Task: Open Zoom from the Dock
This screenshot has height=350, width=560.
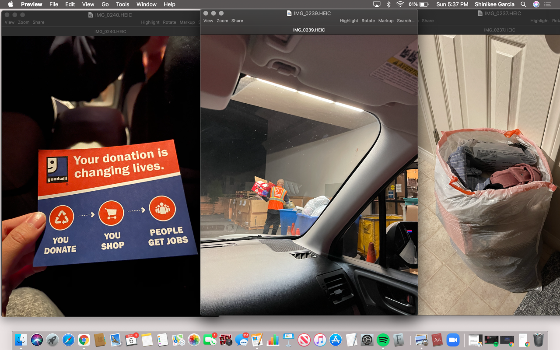Action: click(453, 339)
